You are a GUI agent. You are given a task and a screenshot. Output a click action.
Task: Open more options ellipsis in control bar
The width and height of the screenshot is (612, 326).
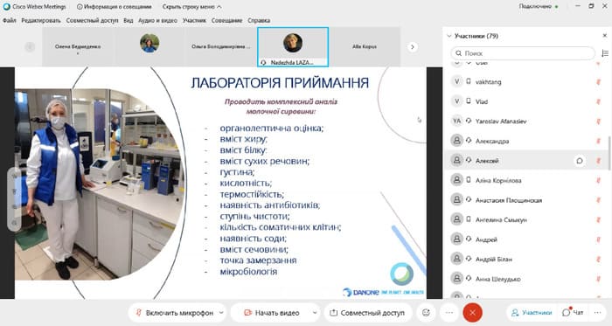(x=449, y=312)
